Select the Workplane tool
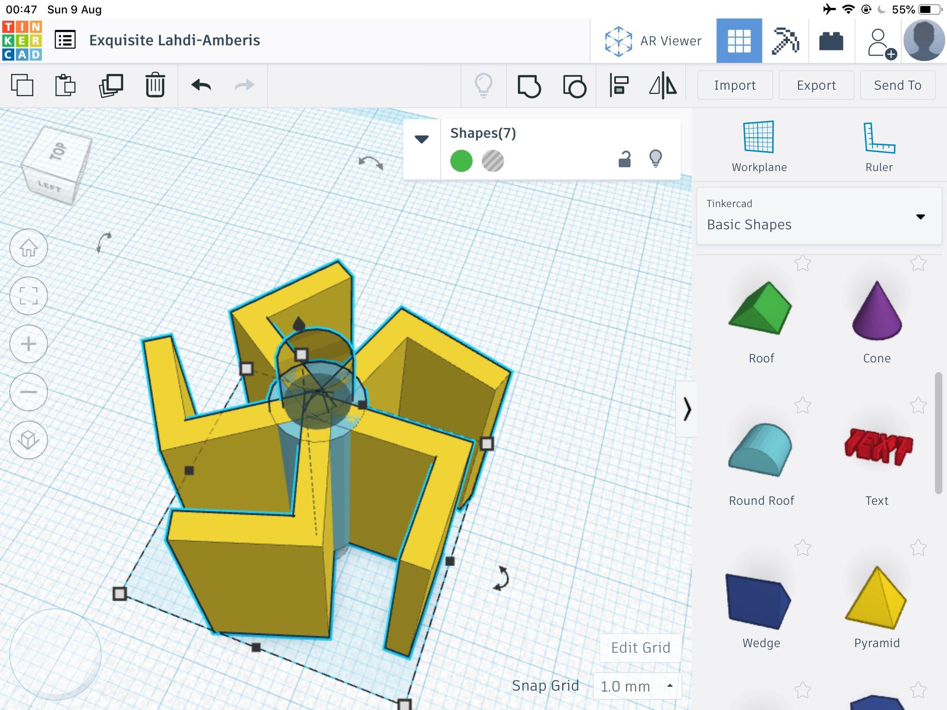The image size is (947, 710). [759, 147]
